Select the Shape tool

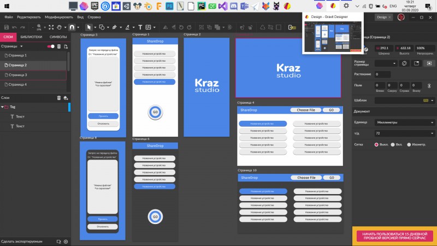pos(102,27)
